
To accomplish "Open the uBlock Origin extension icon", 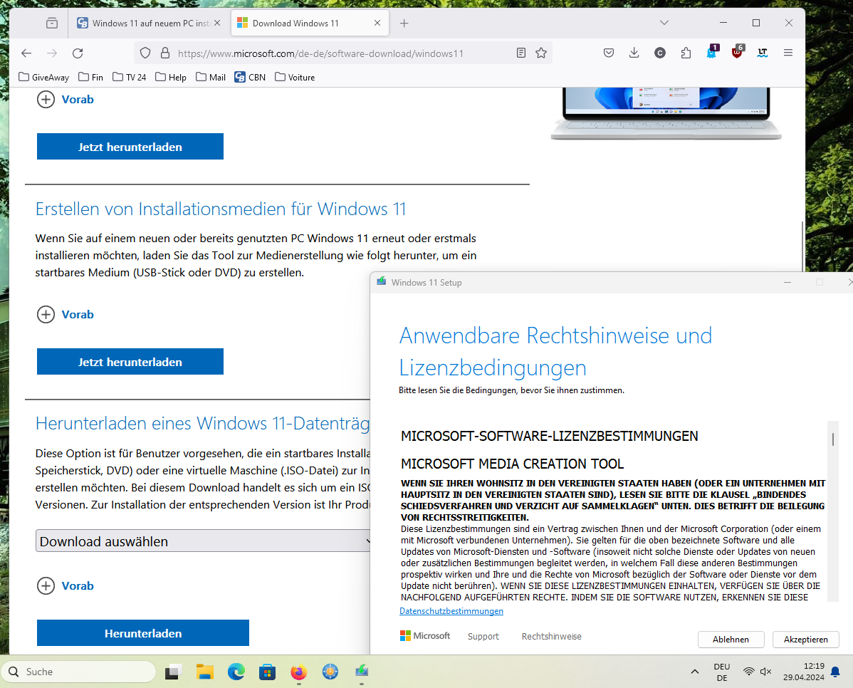I will (737, 52).
